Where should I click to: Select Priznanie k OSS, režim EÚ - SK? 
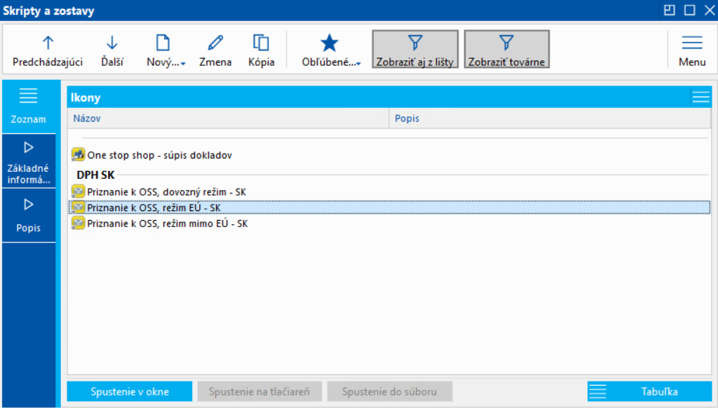pos(389,208)
